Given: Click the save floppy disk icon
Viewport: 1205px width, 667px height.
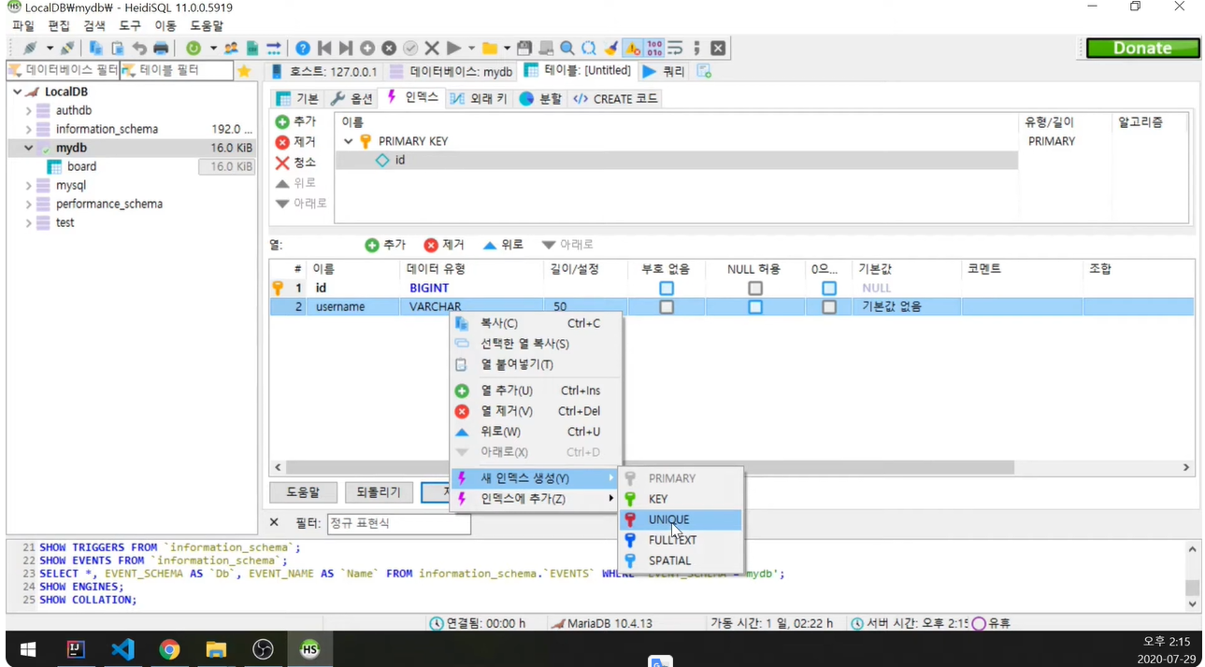Looking at the screenshot, I should point(524,48).
